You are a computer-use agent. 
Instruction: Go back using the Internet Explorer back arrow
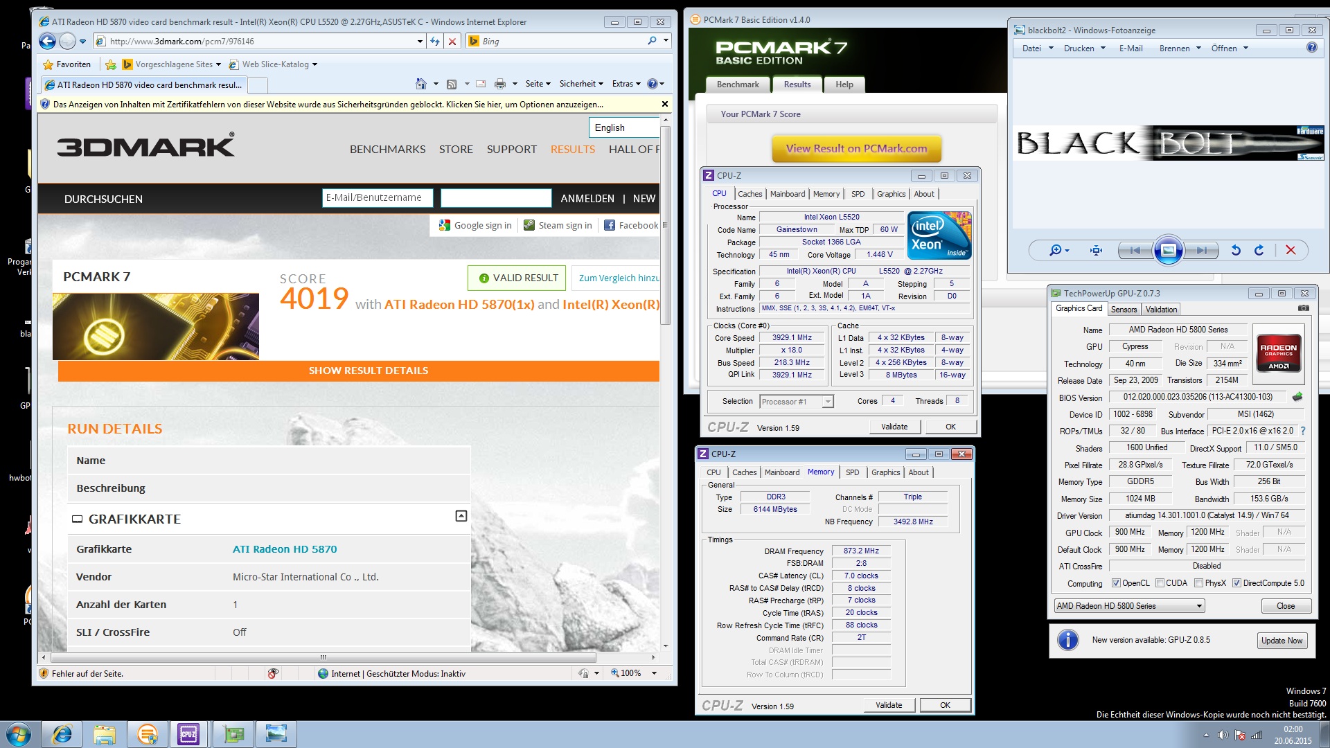[47, 42]
